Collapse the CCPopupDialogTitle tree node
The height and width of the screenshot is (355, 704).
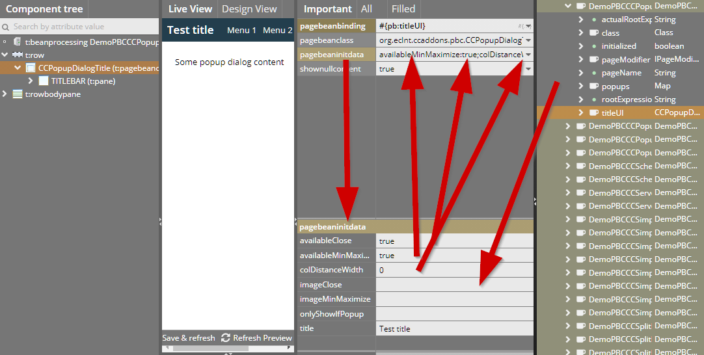point(18,68)
